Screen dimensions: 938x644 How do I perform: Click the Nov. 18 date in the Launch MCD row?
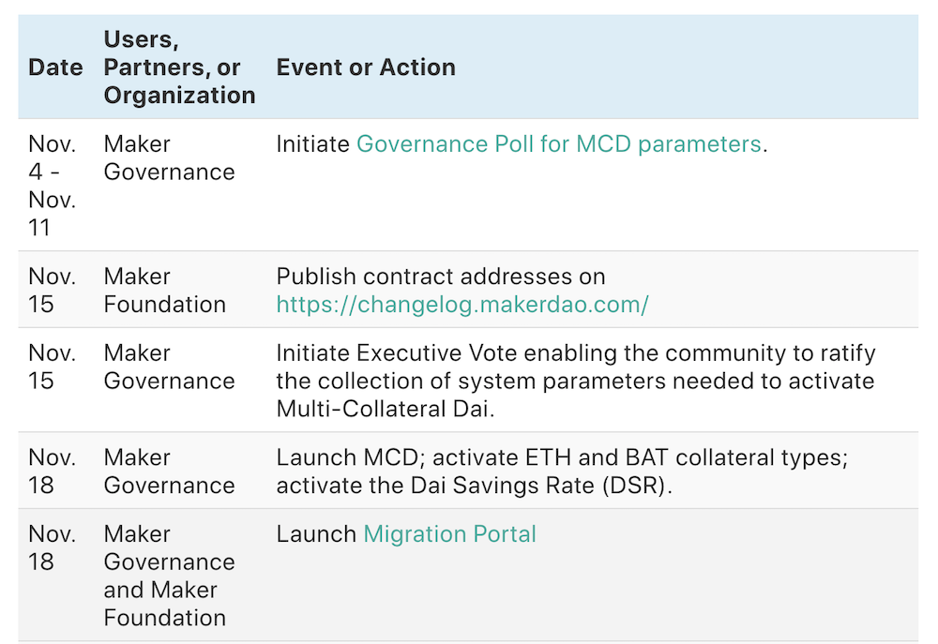click(x=53, y=471)
